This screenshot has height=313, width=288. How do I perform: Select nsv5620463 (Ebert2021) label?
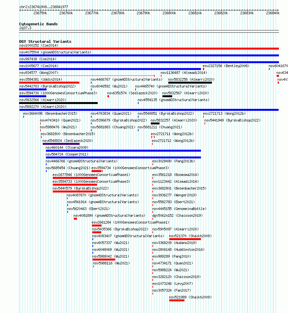coord(88,208)
